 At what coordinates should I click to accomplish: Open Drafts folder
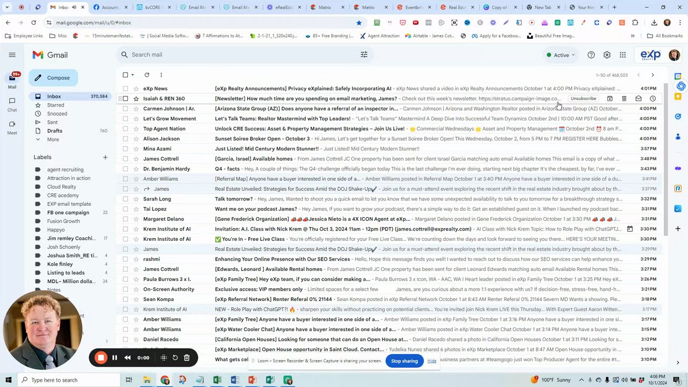click(55, 131)
